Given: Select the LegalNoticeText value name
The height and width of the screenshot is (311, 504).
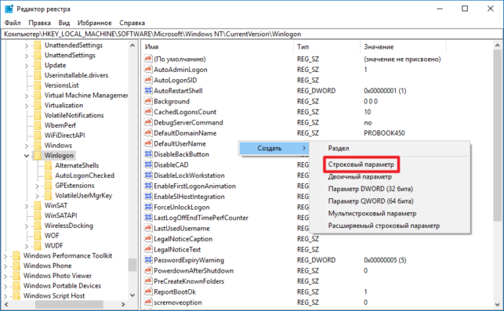Looking at the screenshot, I should pyautogui.click(x=177, y=250).
